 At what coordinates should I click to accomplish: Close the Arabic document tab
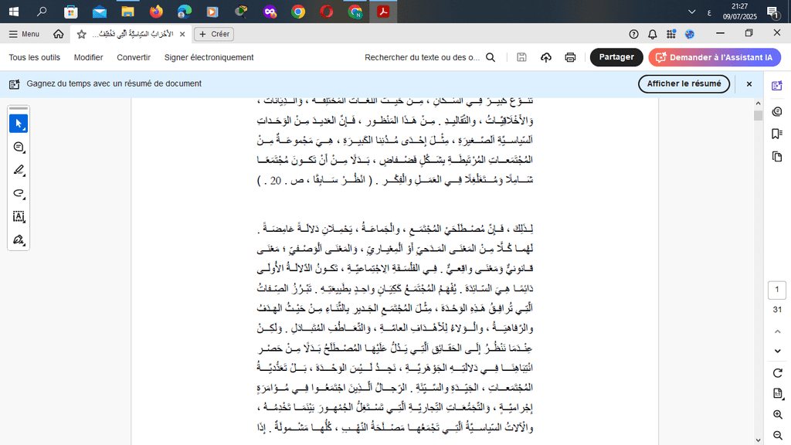point(182,34)
